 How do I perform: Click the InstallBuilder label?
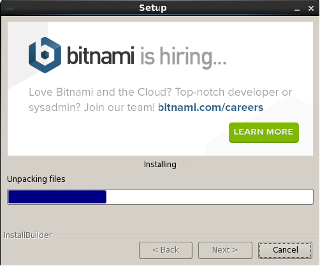[28, 235]
